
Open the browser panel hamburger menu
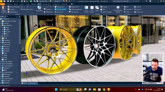[x=20, y=17]
